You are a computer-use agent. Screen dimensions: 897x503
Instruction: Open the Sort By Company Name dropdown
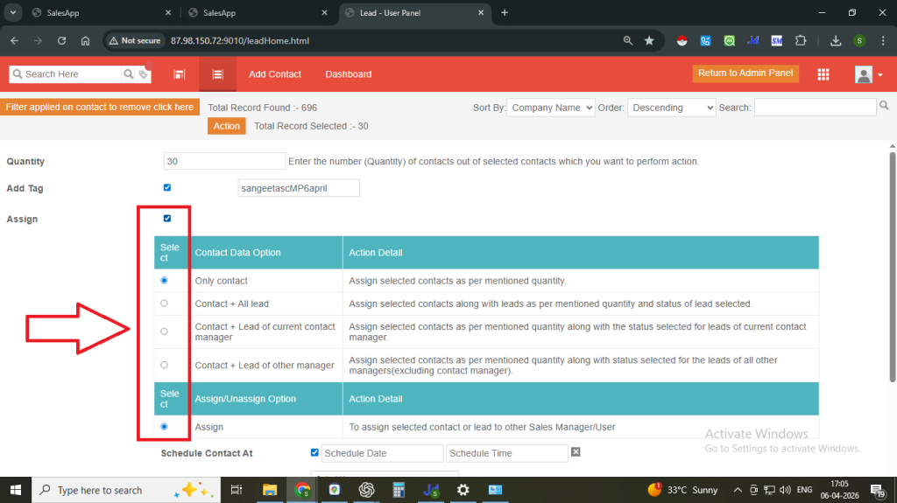click(x=550, y=108)
